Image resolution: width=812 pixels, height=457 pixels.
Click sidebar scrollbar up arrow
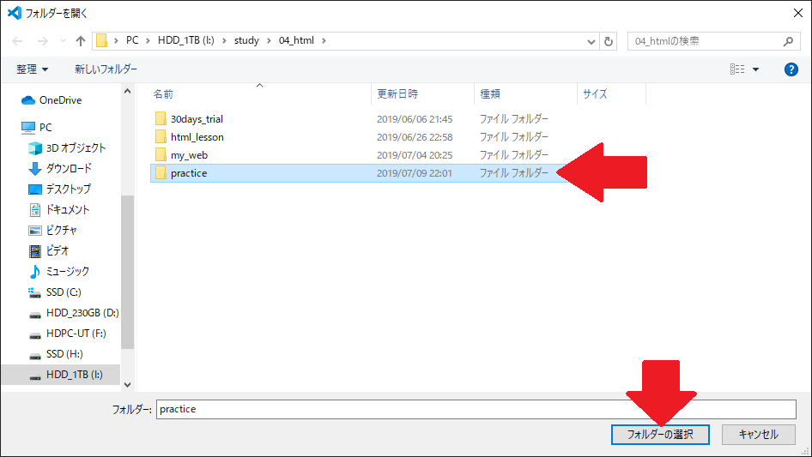pyautogui.click(x=127, y=91)
